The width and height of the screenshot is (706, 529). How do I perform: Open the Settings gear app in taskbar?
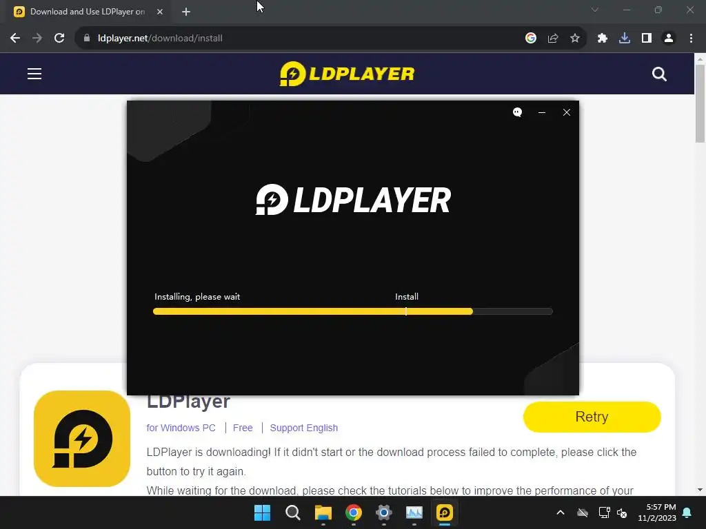pyautogui.click(x=383, y=512)
